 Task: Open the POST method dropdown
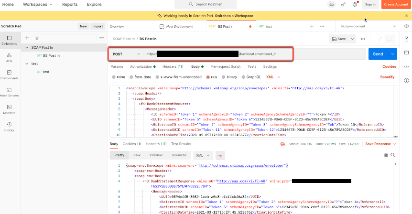pyautogui.click(x=125, y=54)
